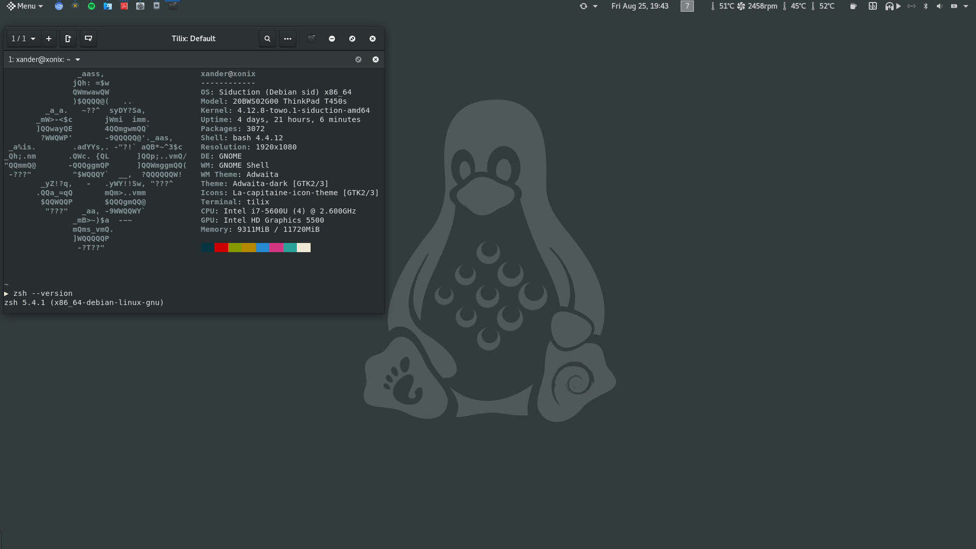The image size is (976, 549).
Task: Open system menu arrow at panel's far right
Action: (966, 6)
